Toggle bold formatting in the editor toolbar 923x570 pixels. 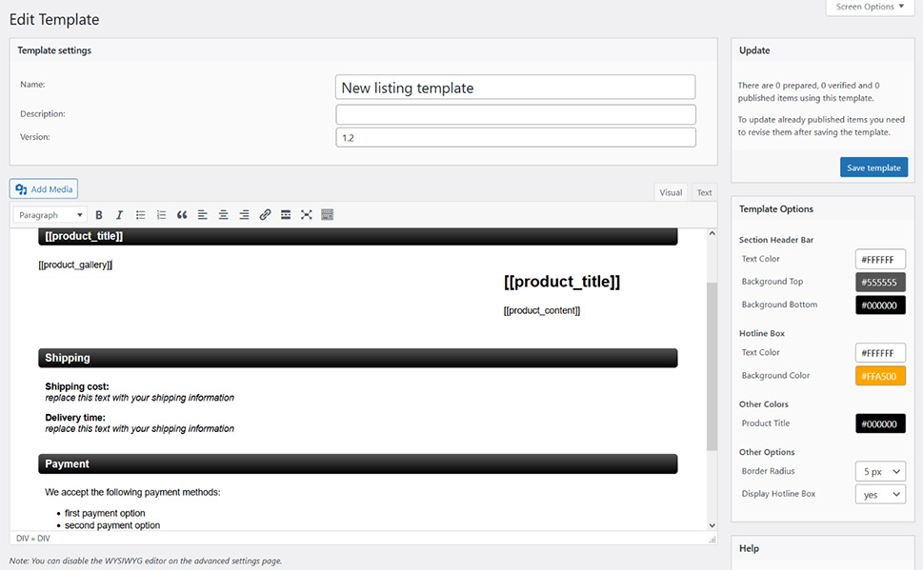[98, 214]
